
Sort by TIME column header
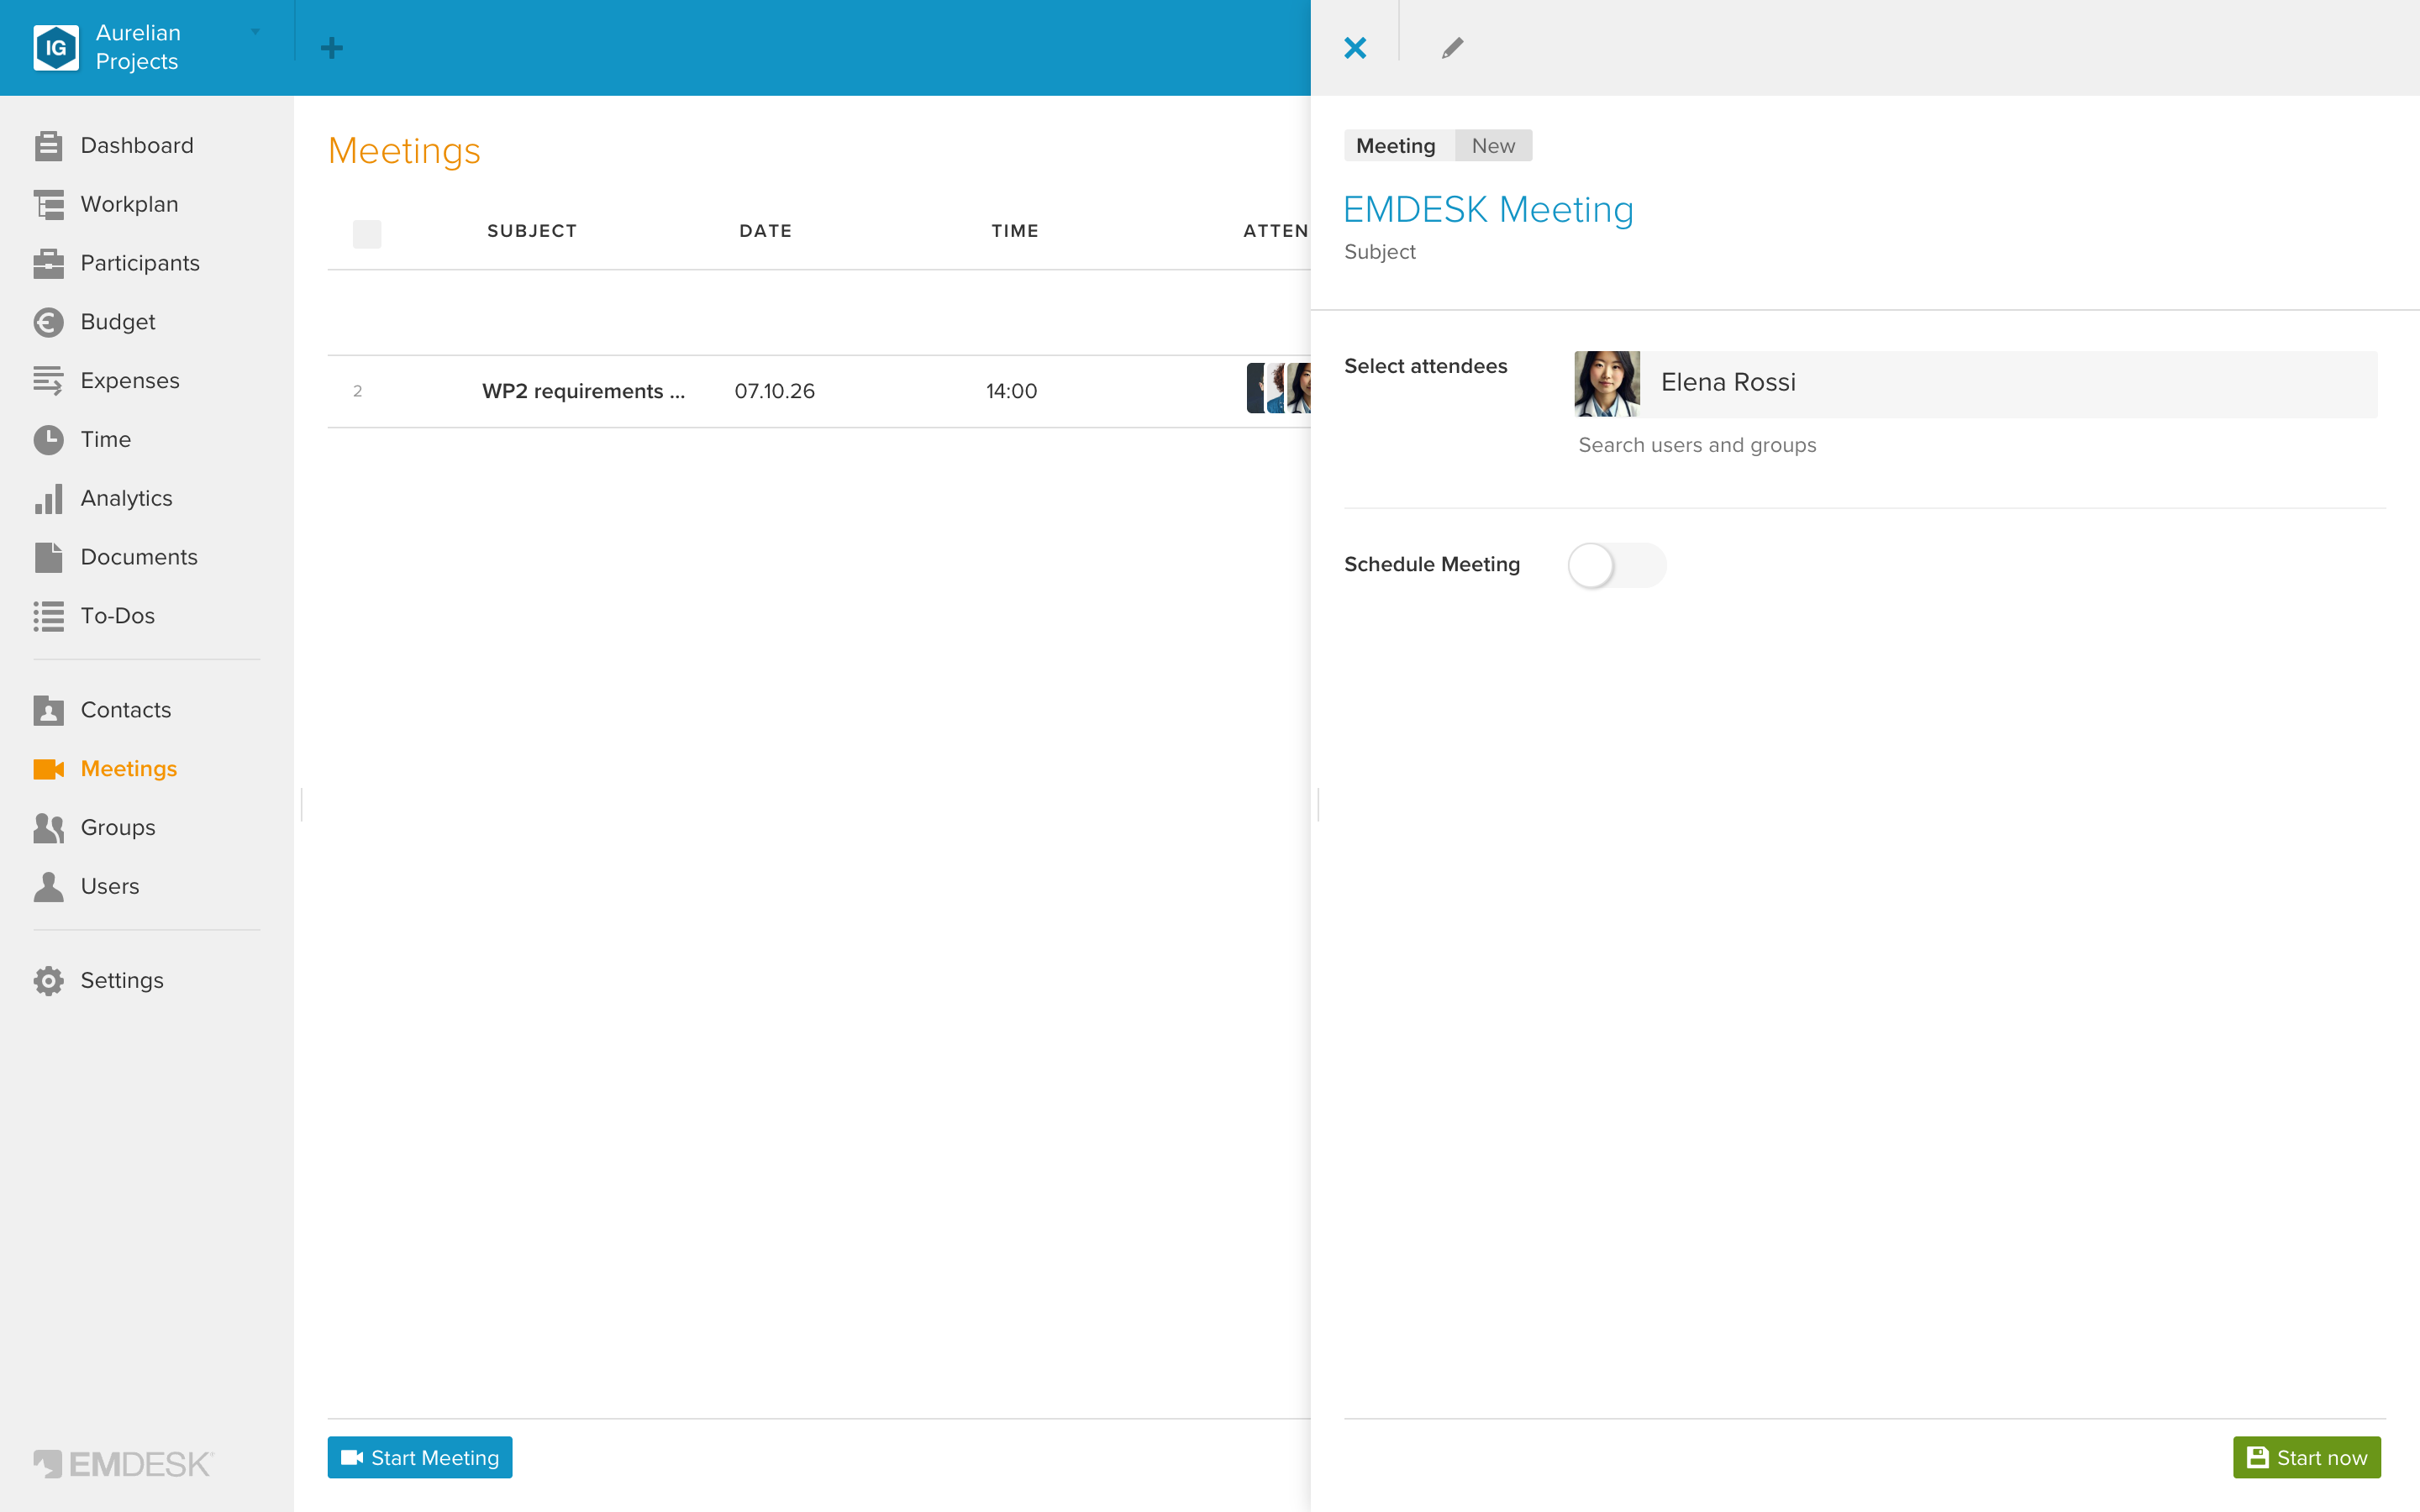(1015, 231)
